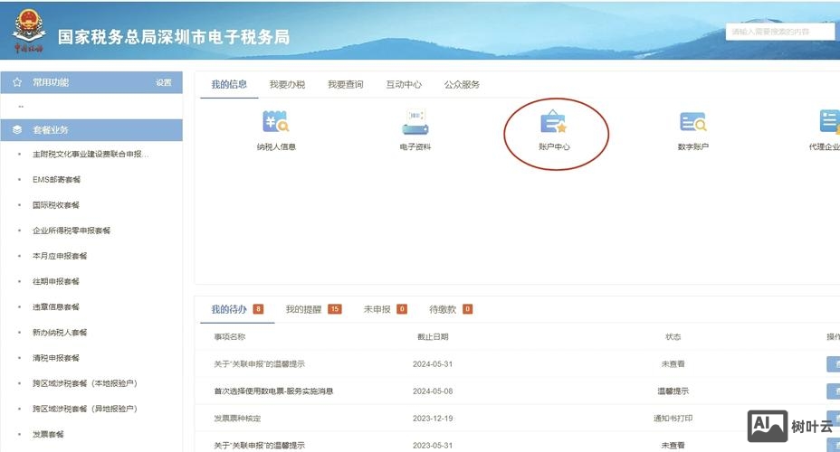This screenshot has width=840, height=452.
Task: Open the 纳税人信息 icon
Action: (276, 122)
